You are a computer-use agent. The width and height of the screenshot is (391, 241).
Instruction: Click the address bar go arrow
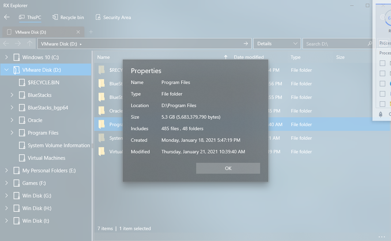click(245, 44)
